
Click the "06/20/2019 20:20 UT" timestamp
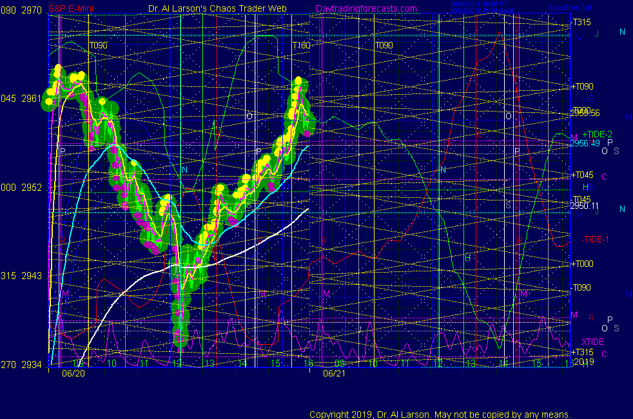click(479, 4)
